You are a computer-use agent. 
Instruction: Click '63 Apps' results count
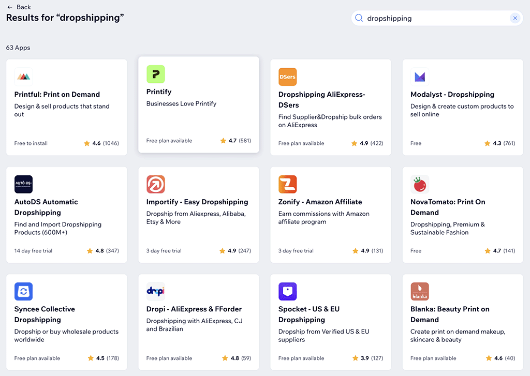(18, 48)
